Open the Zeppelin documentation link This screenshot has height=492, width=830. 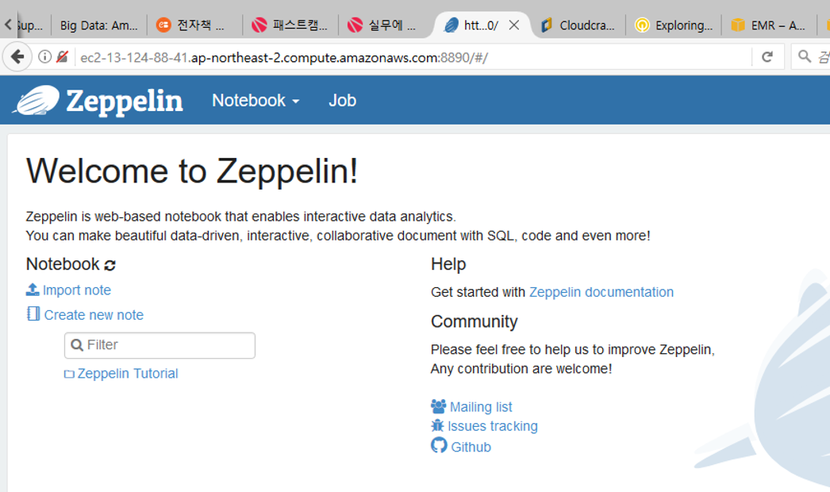click(x=601, y=292)
